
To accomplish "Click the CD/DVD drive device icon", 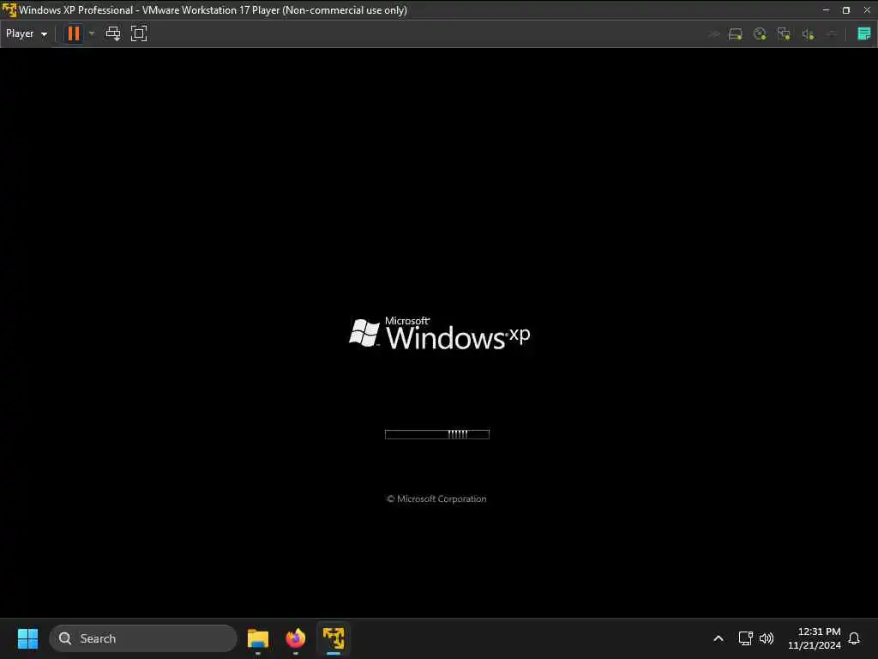I will pyautogui.click(x=760, y=34).
